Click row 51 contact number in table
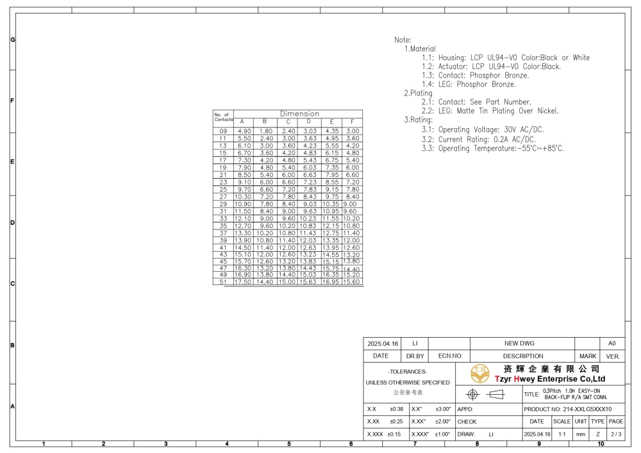The width and height of the screenshot is (641, 453). [x=223, y=282]
